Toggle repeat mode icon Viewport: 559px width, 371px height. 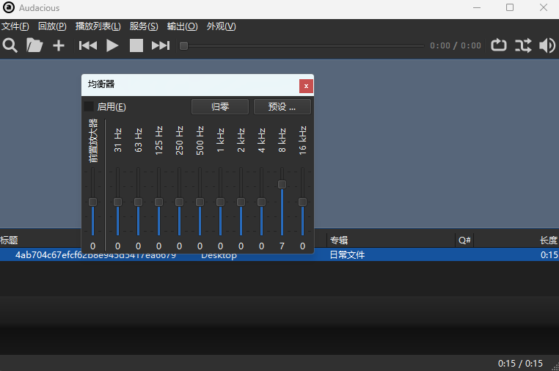pyautogui.click(x=499, y=45)
